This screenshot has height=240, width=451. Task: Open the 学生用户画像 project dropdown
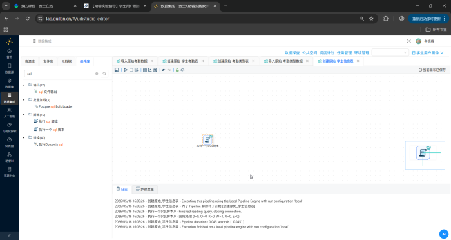pyautogui.click(x=428, y=53)
